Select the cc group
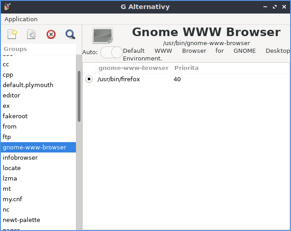Screen dimensions: 291x231 (38, 64)
